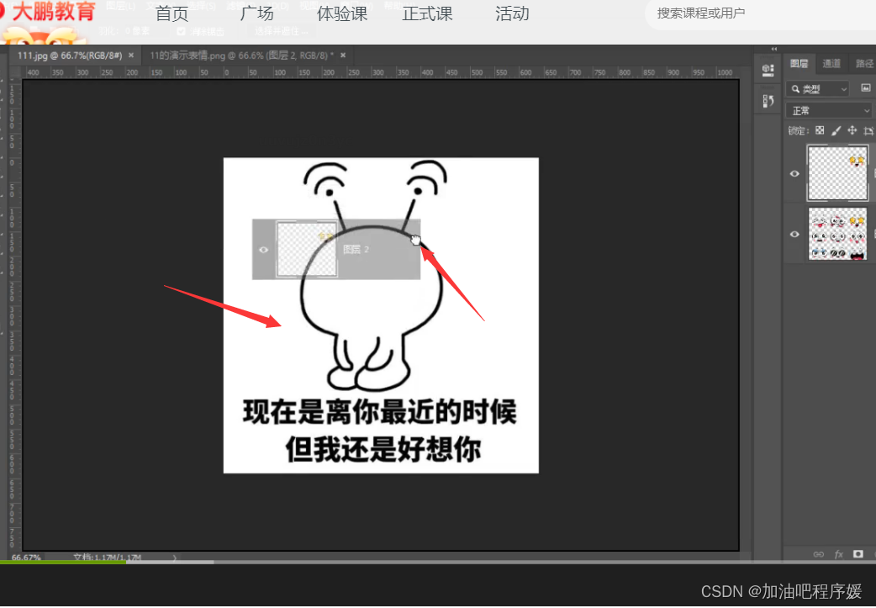This screenshot has height=608, width=876.
Task: Expand the status bar info arrow
Action: 174,558
